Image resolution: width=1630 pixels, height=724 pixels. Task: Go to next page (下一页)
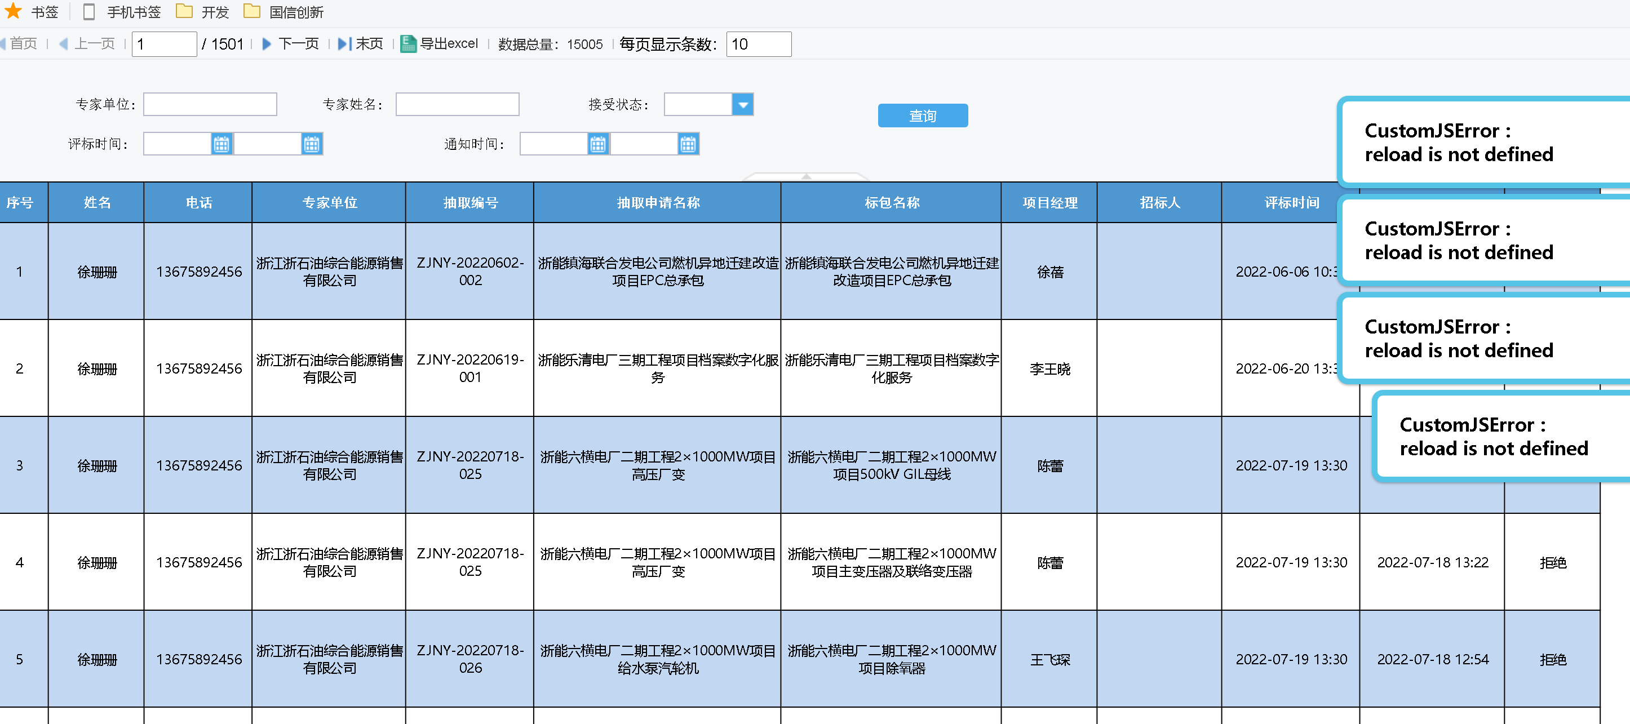pos(290,43)
